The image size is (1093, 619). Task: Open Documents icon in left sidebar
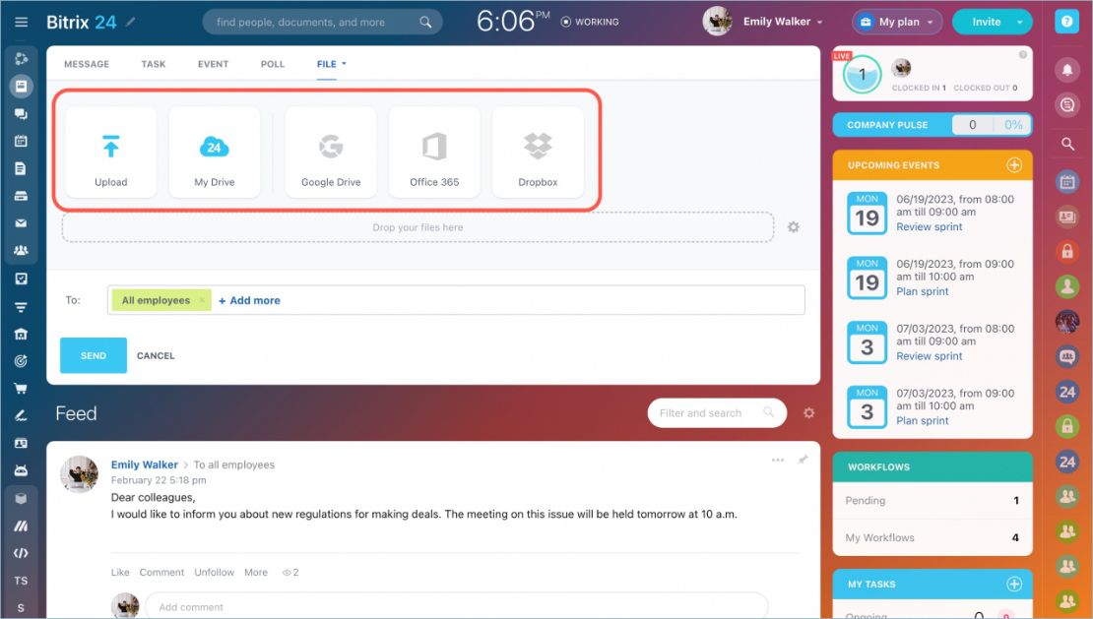point(21,168)
